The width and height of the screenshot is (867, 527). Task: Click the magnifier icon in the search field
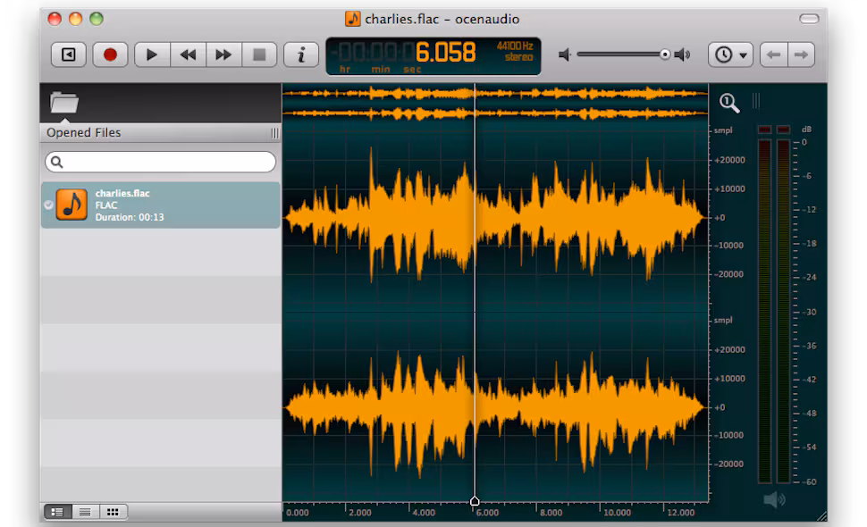(x=56, y=162)
